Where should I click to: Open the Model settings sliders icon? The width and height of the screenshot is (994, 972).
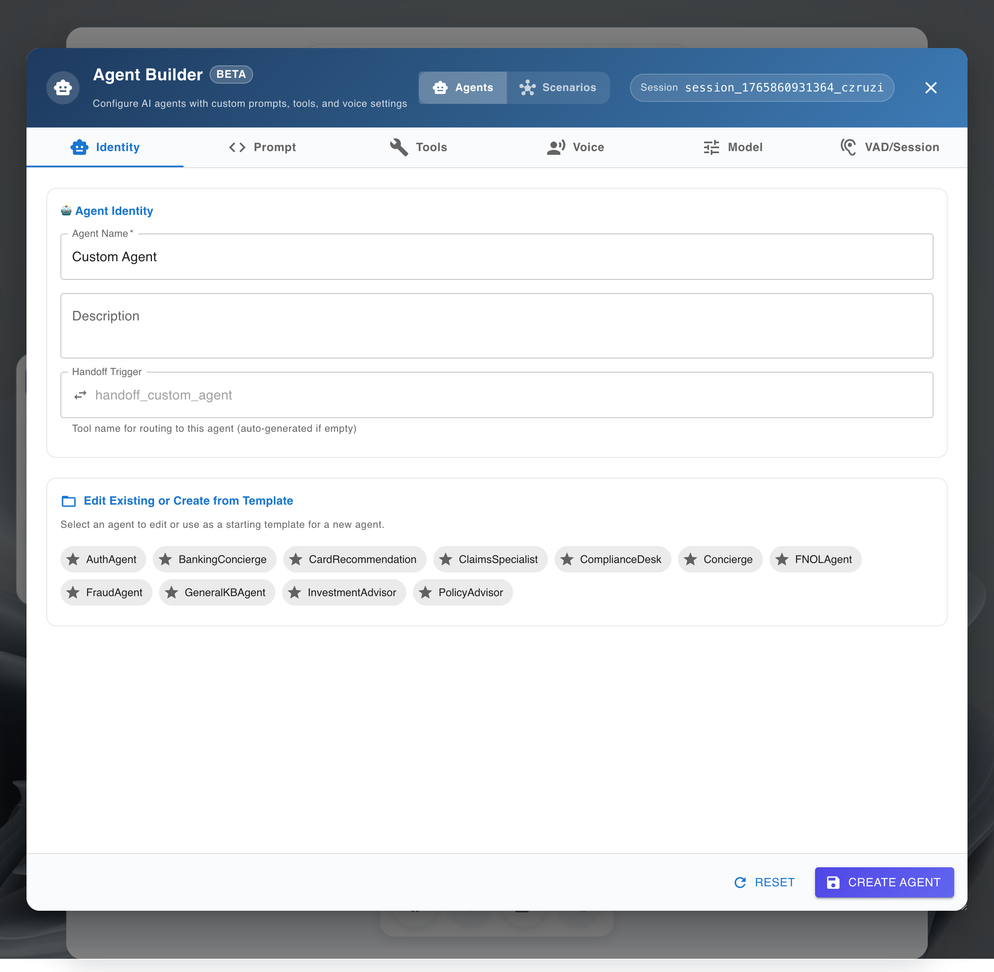711,147
